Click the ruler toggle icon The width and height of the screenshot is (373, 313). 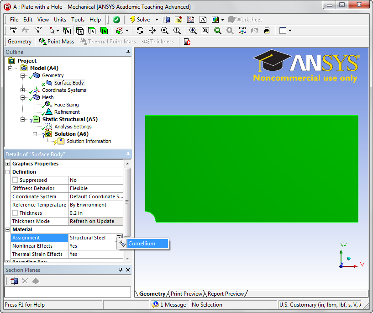click(267, 31)
